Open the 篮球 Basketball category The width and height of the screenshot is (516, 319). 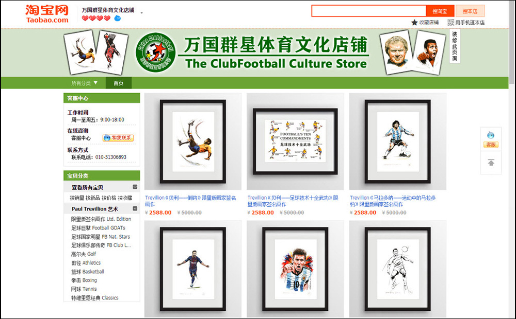(88, 272)
